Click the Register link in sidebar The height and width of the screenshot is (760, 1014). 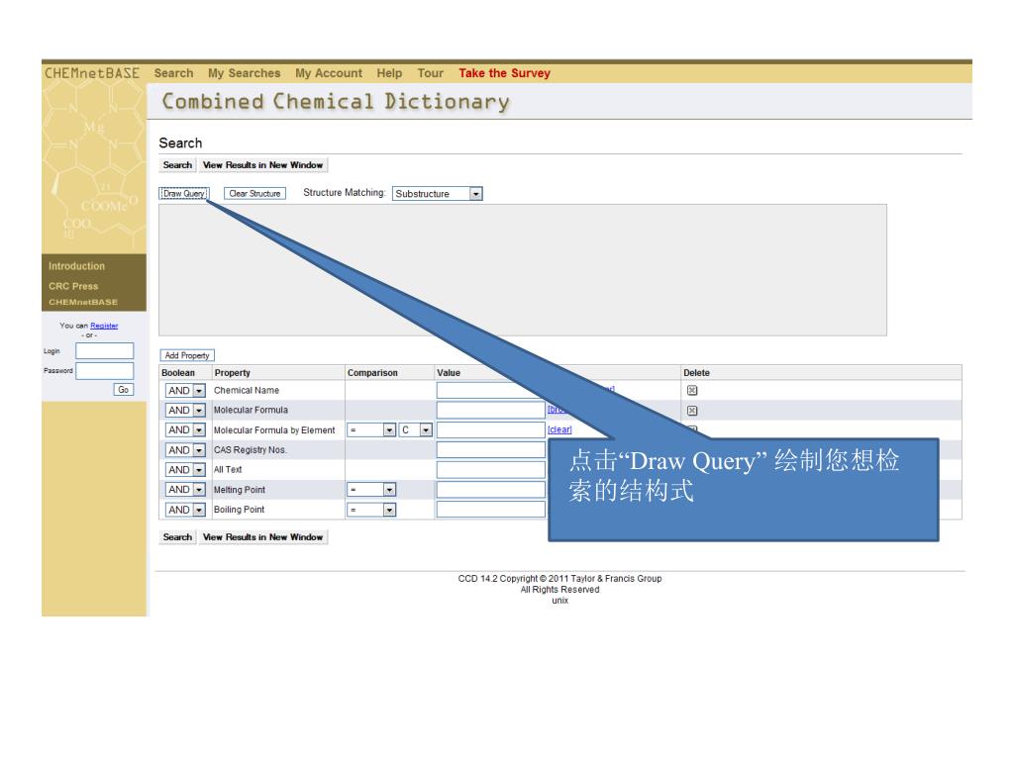[104, 326]
